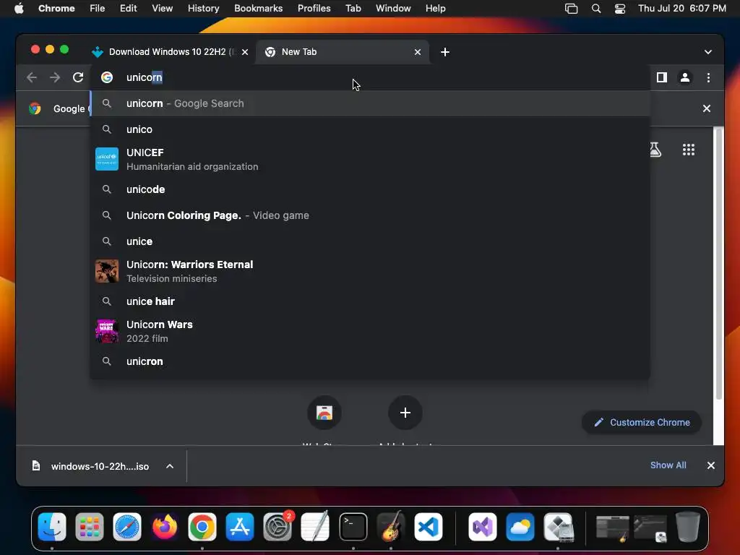This screenshot has height=555, width=740.
Task: Open Terminal from the Dock
Action: click(353, 526)
